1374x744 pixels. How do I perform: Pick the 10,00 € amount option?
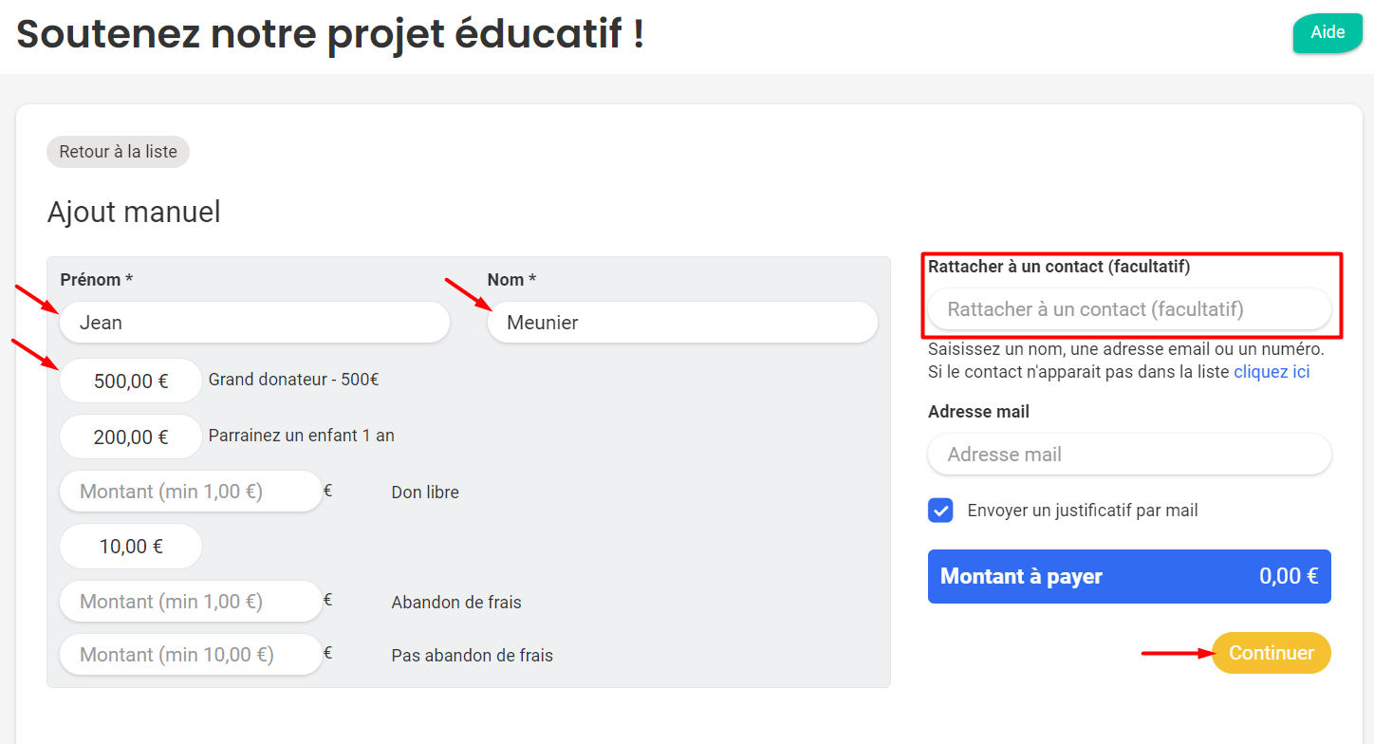point(131,547)
